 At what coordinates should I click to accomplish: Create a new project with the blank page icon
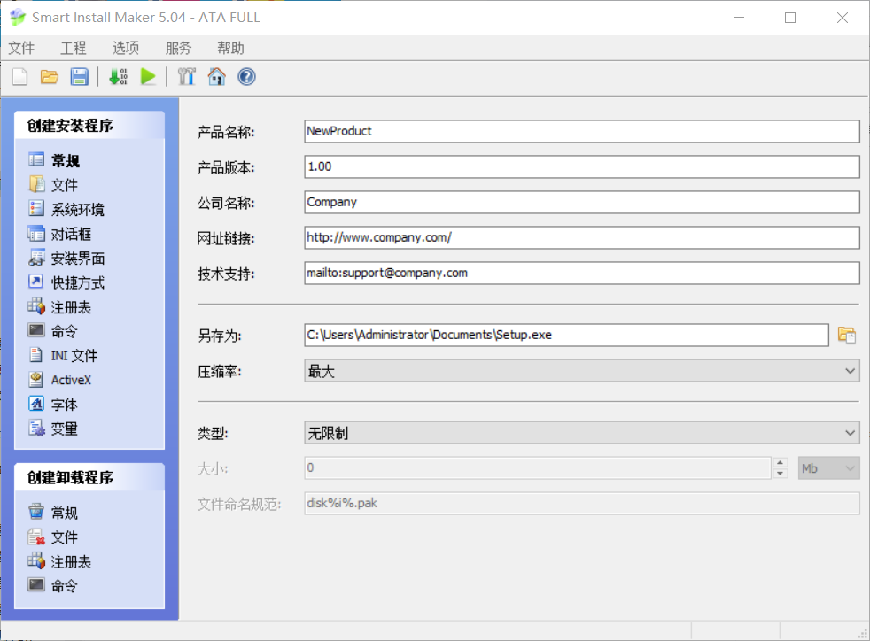point(20,76)
